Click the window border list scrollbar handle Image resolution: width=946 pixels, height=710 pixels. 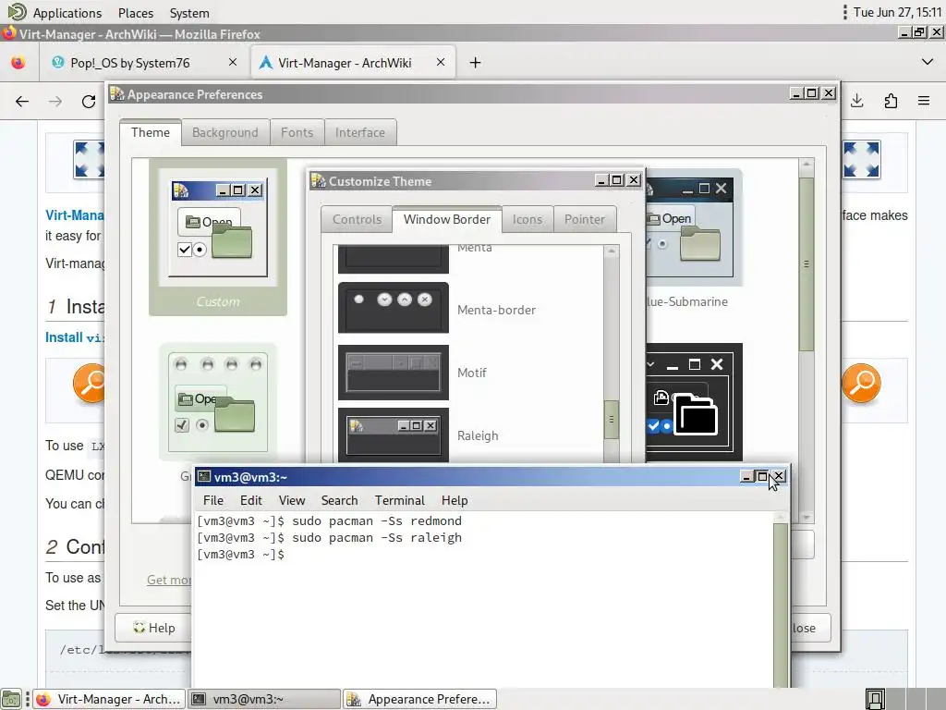point(612,420)
